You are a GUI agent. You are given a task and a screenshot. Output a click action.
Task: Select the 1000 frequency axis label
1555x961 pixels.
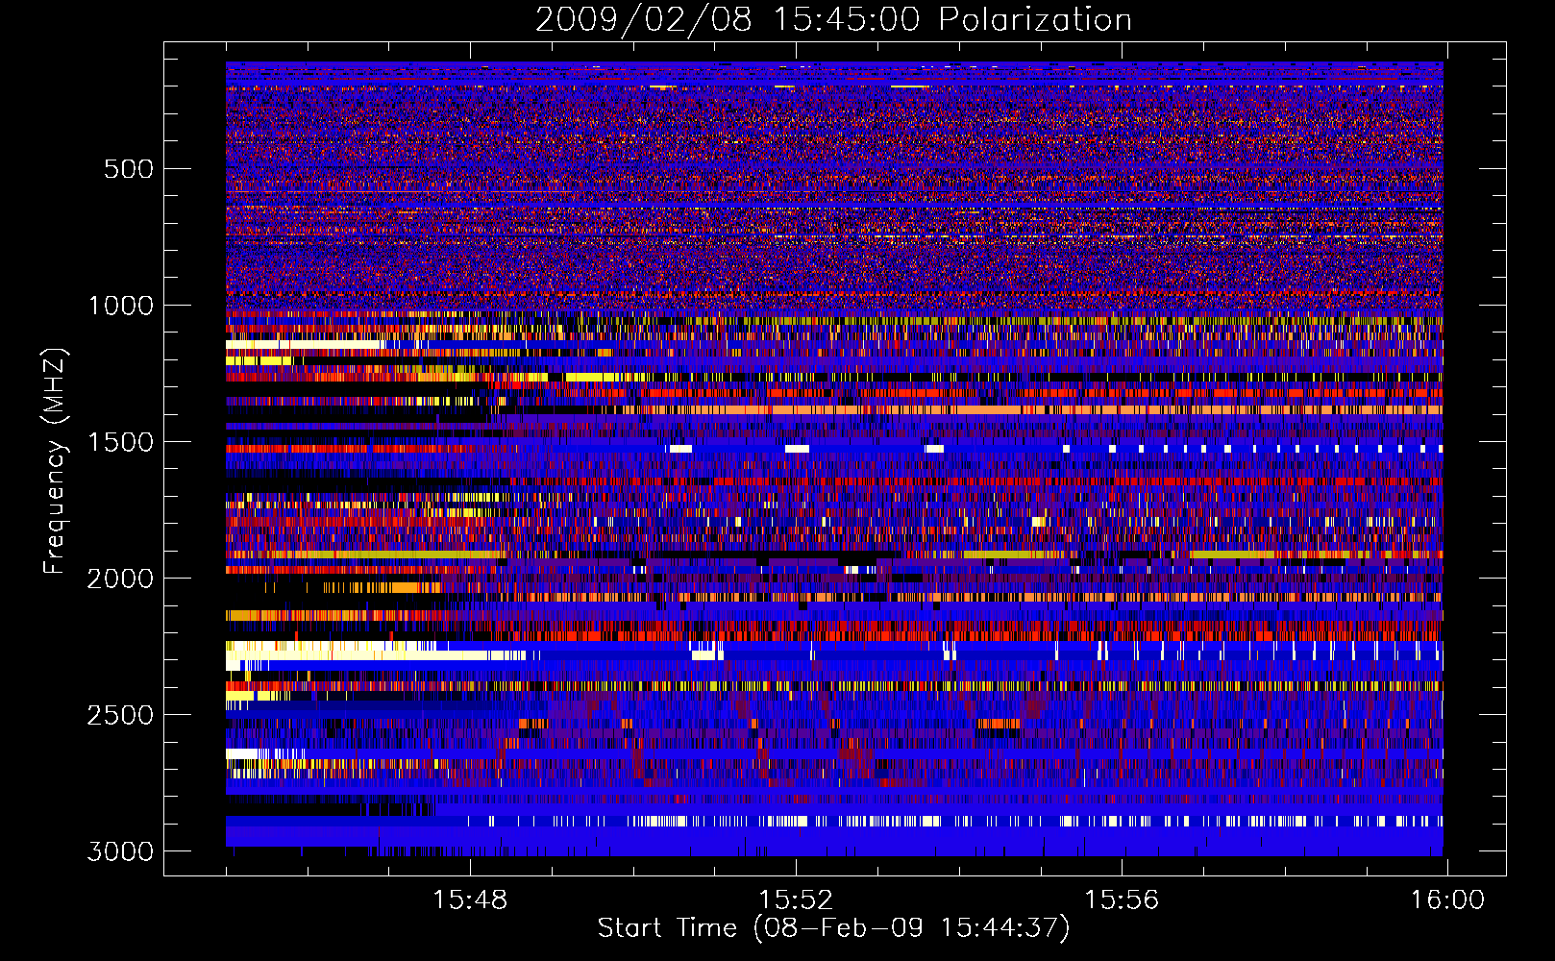(121, 306)
